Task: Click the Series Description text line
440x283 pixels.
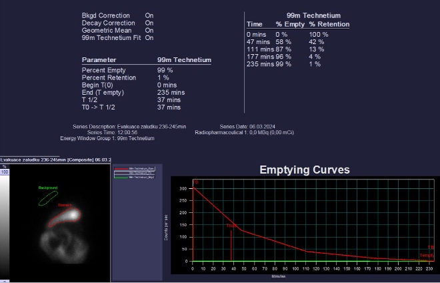Action: (x=129, y=126)
